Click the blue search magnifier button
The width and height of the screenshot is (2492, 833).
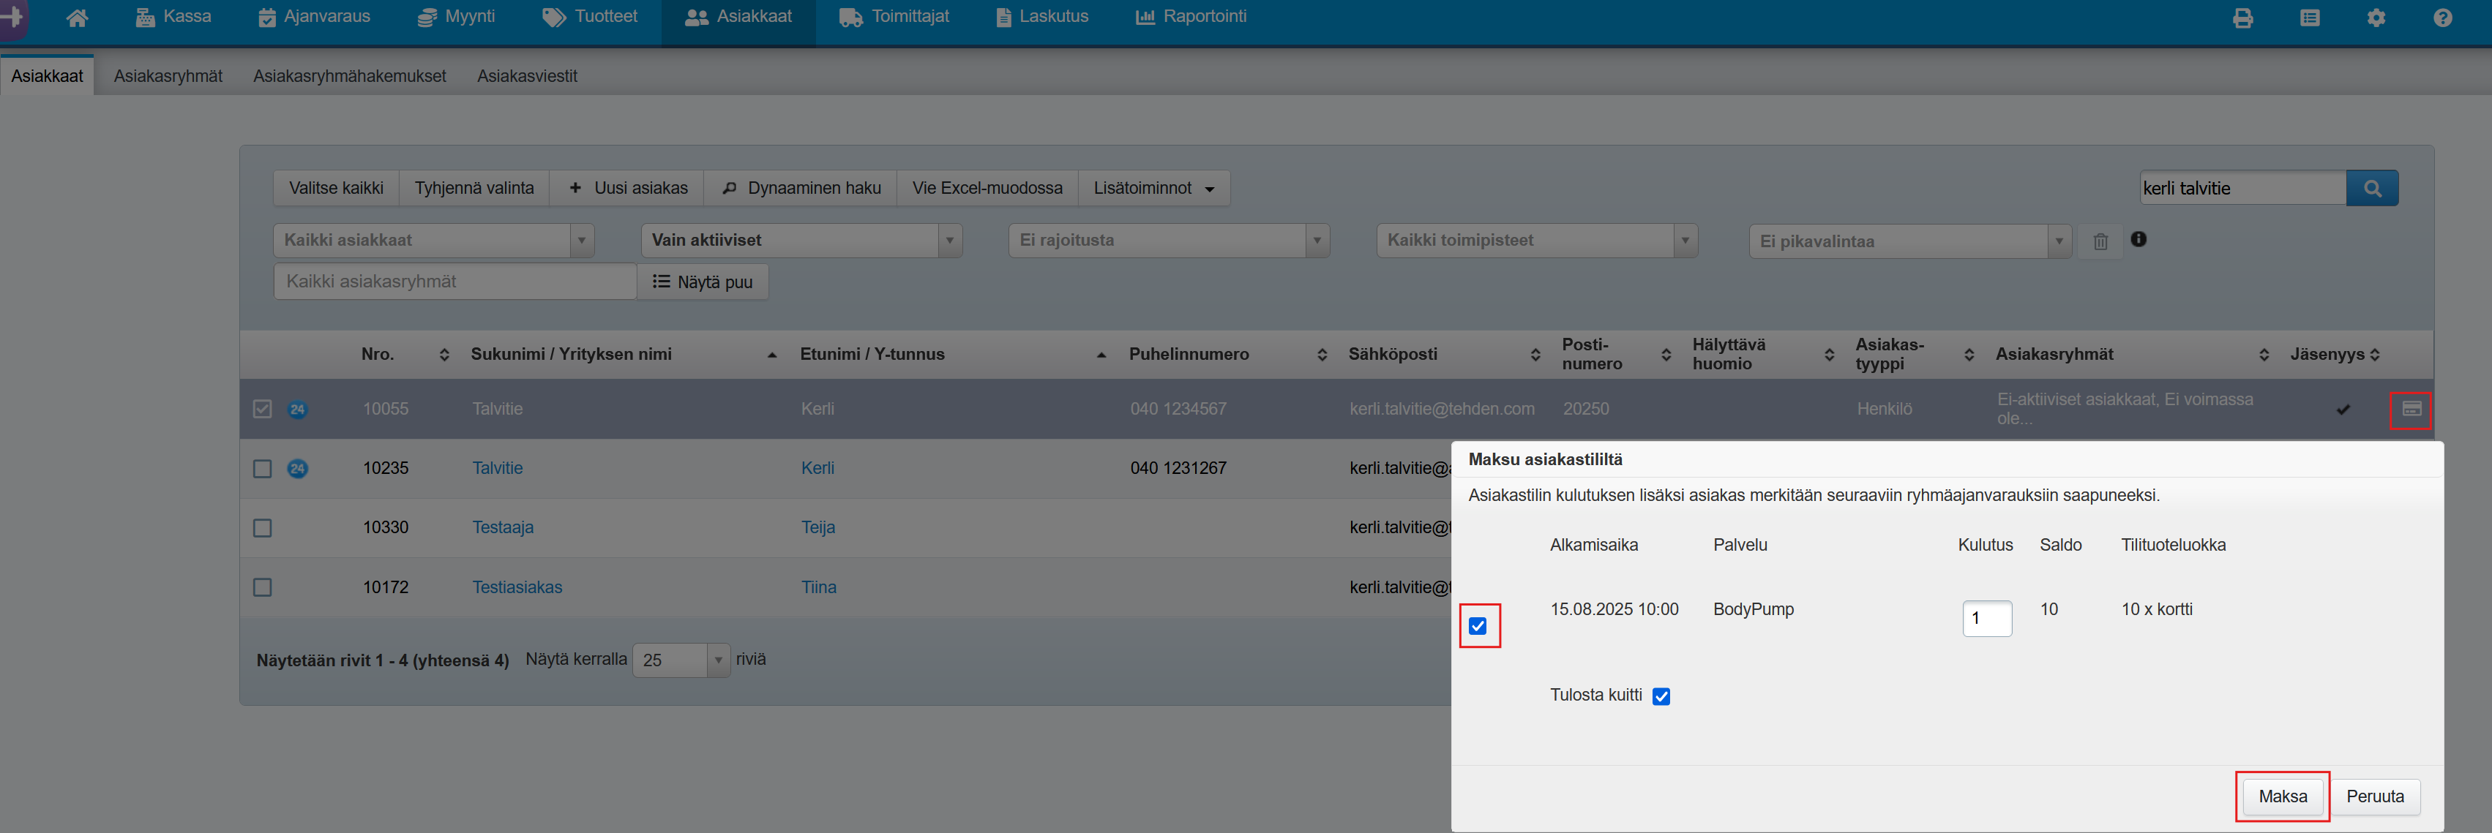tap(2371, 189)
